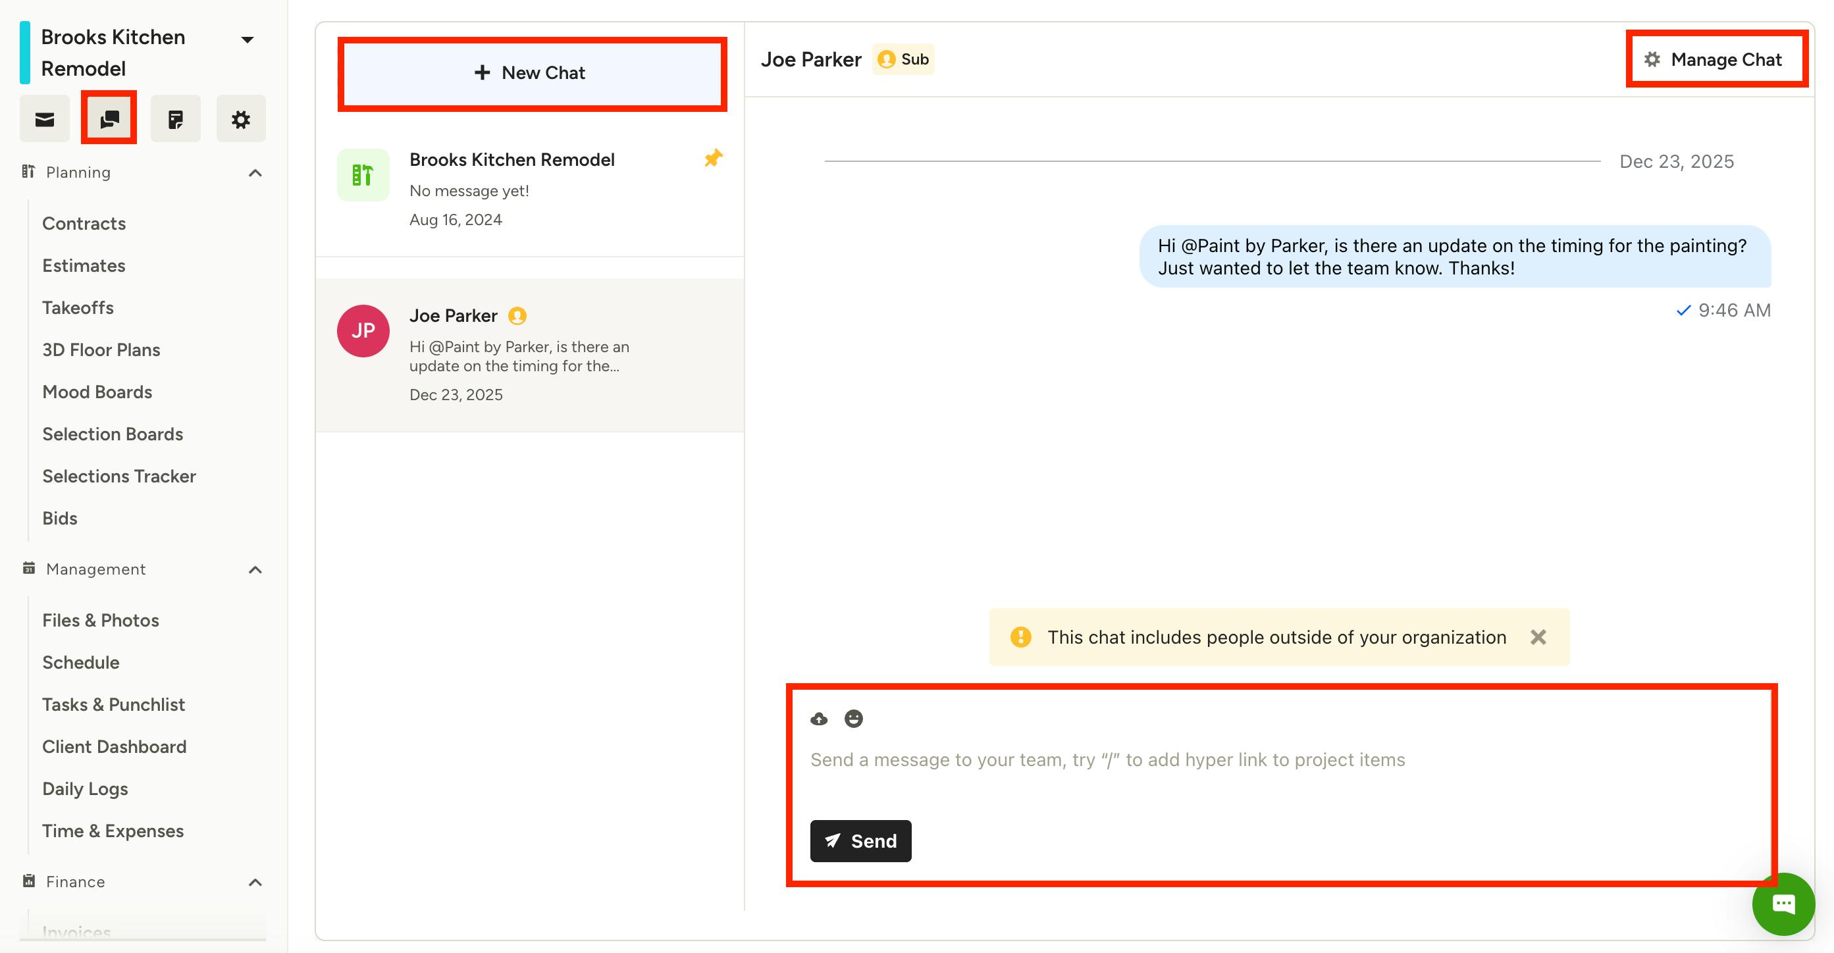Click the message input field
This screenshot has height=953, width=1834.
click(1211, 760)
